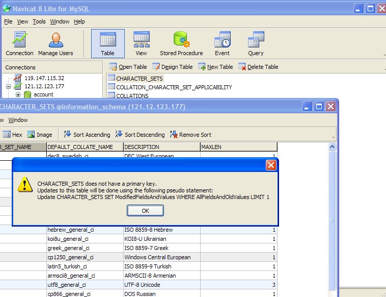
Task: Select the latin5_turkish_ci cell
Action: 85,266
